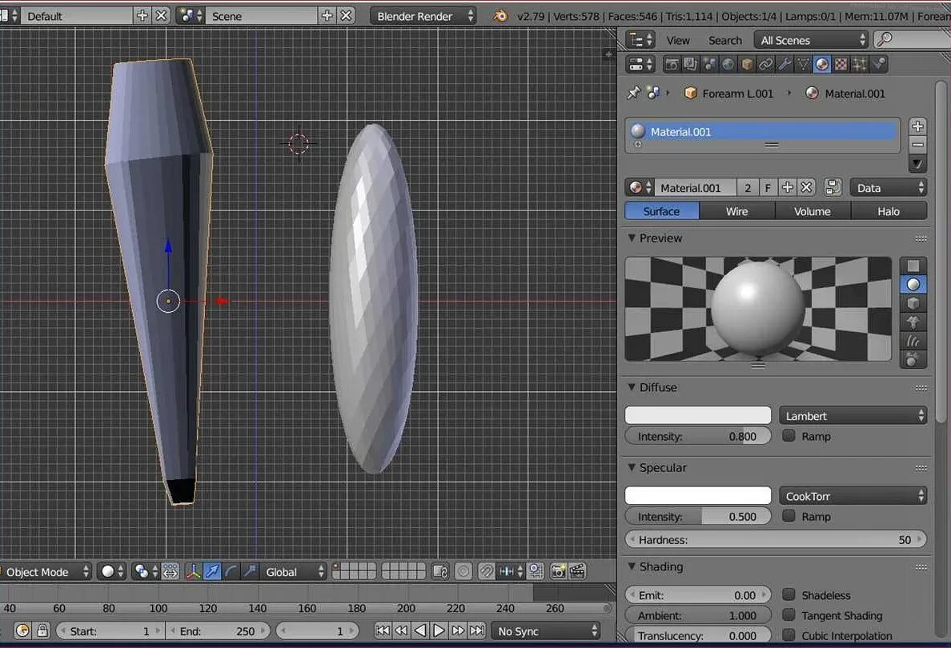Open the Object Constraints chain-link tab
Viewport: 951px width, 648px height.
tap(765, 64)
